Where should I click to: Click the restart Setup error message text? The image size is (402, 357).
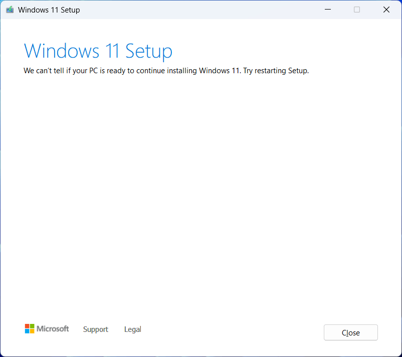click(x=165, y=71)
